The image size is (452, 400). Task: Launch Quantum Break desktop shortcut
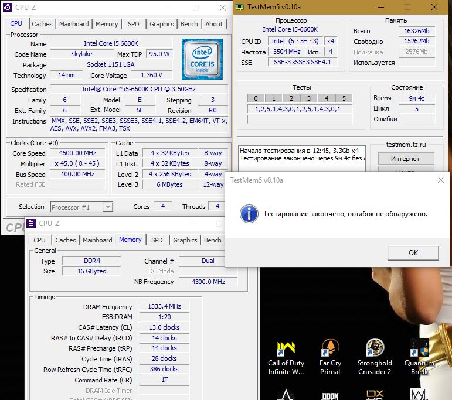point(419,357)
